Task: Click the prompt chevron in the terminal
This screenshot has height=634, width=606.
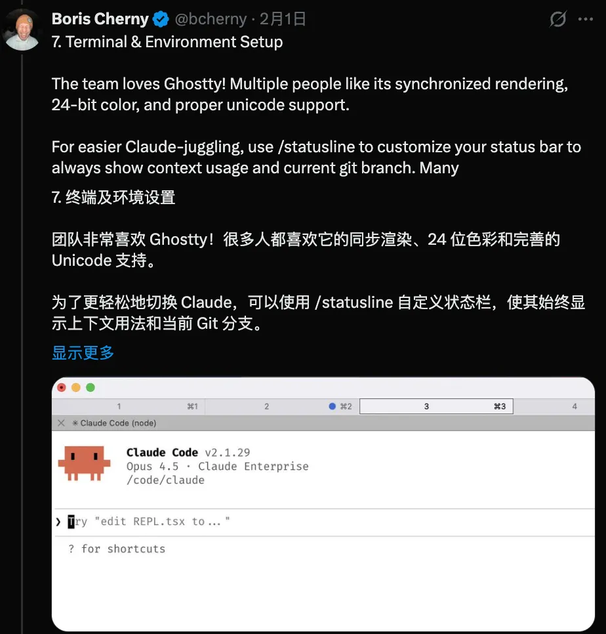Action: pos(58,522)
